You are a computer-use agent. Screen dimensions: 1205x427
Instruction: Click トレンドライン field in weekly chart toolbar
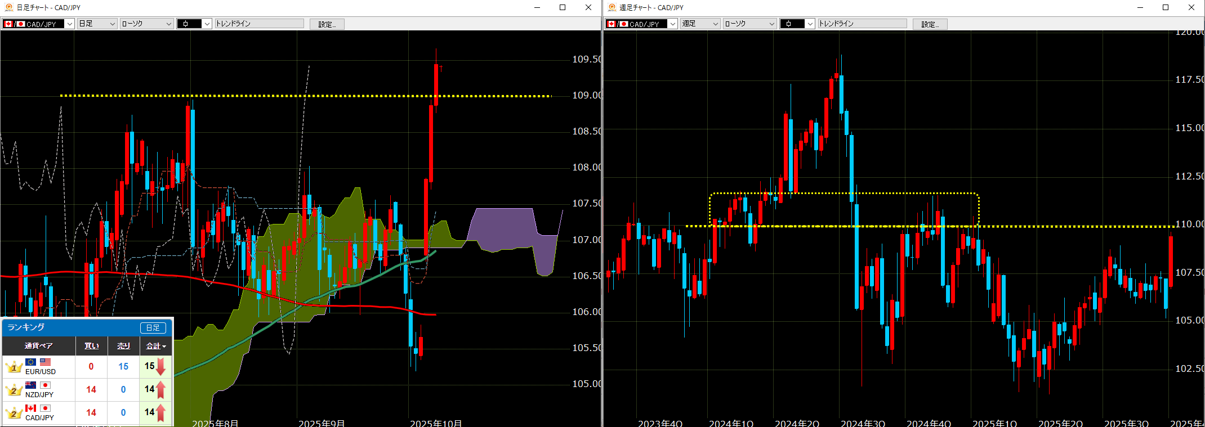click(862, 24)
